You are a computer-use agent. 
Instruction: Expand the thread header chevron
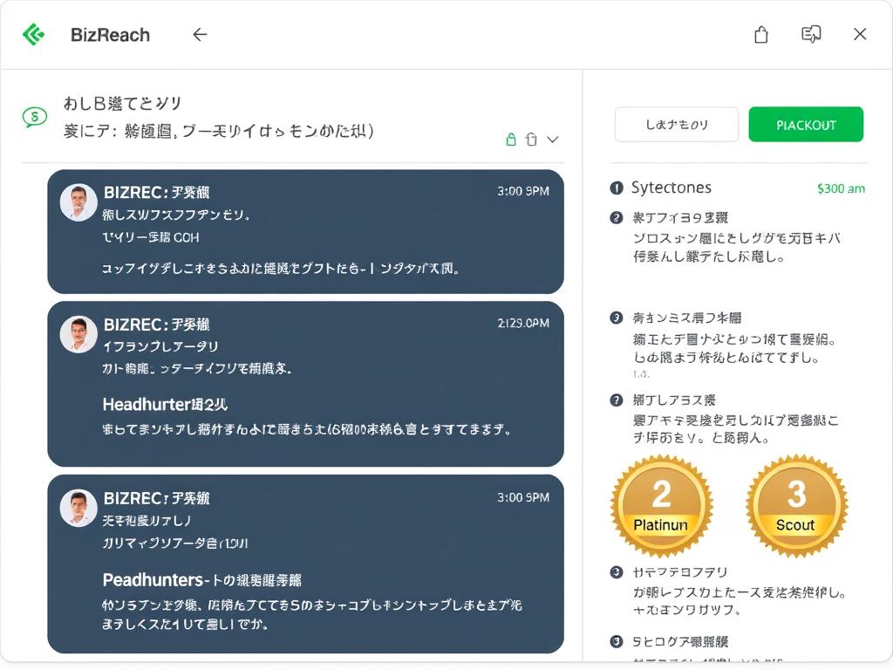[552, 139]
